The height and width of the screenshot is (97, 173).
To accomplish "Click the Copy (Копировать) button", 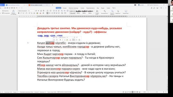I will tap(6, 13).
